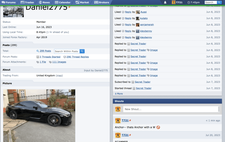225x142 pixels.
Task: Open the Market tab
Action: (x=82, y=2)
